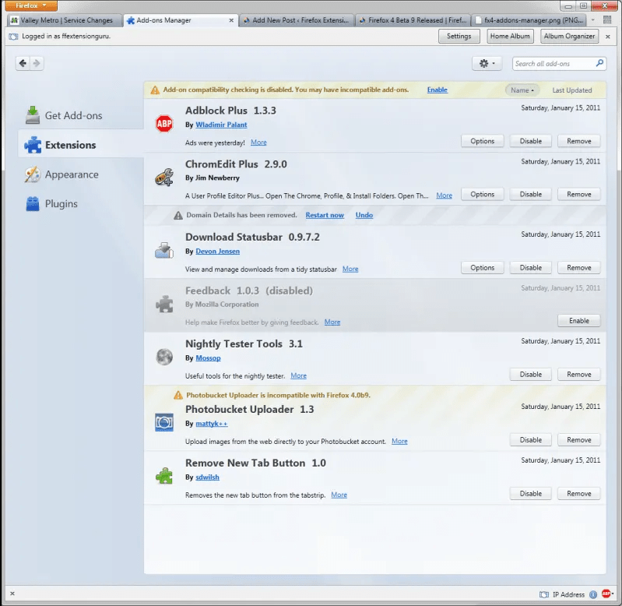Click Restart now link
This screenshot has width=622, height=606.
tap(325, 215)
